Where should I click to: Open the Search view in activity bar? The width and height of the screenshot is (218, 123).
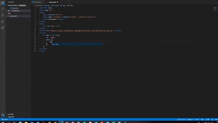[x=3, y=9]
